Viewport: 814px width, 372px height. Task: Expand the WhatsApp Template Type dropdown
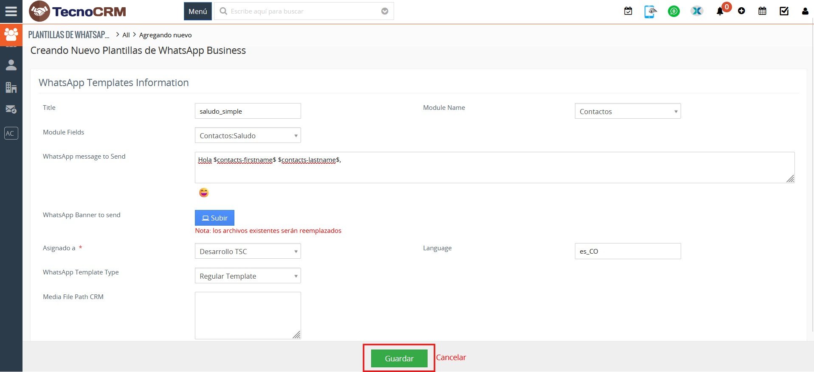(248, 276)
